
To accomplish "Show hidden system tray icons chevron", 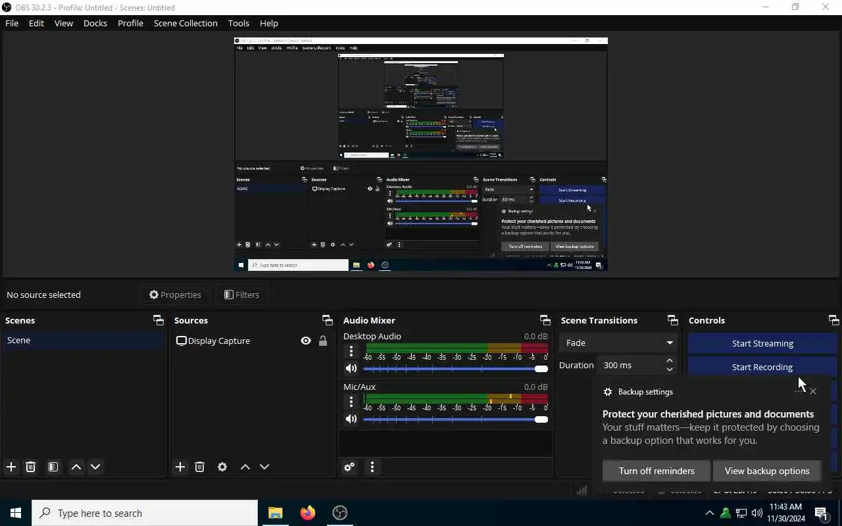I will pyautogui.click(x=709, y=513).
